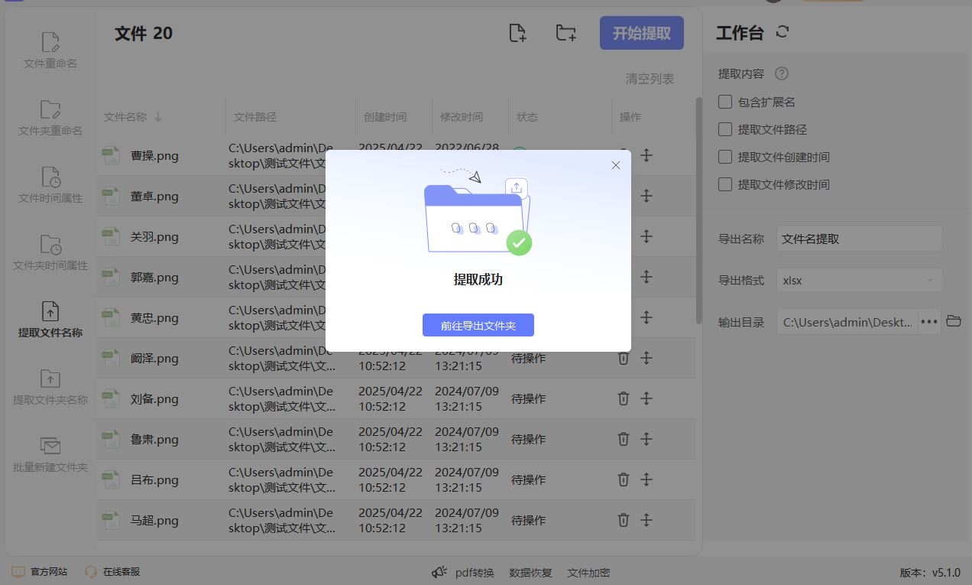
Task: Click the 修改时间 column header
Action: click(462, 117)
